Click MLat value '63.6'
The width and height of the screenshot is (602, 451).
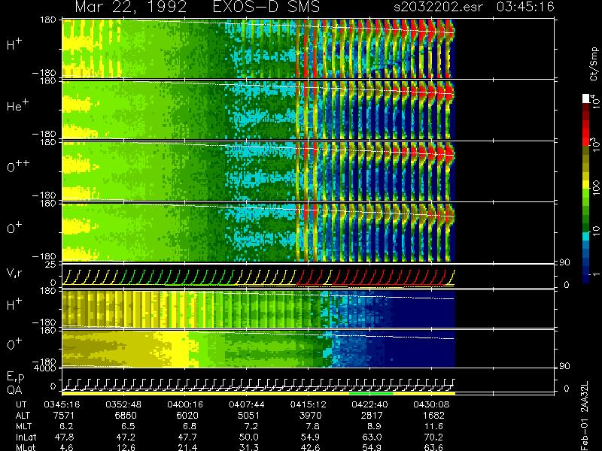pyautogui.click(x=433, y=447)
